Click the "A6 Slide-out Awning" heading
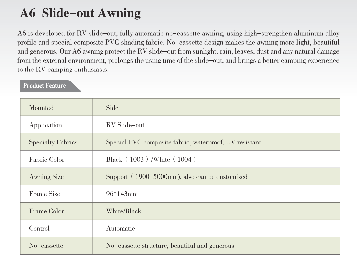The image size is (357, 270). (x=80, y=13)
